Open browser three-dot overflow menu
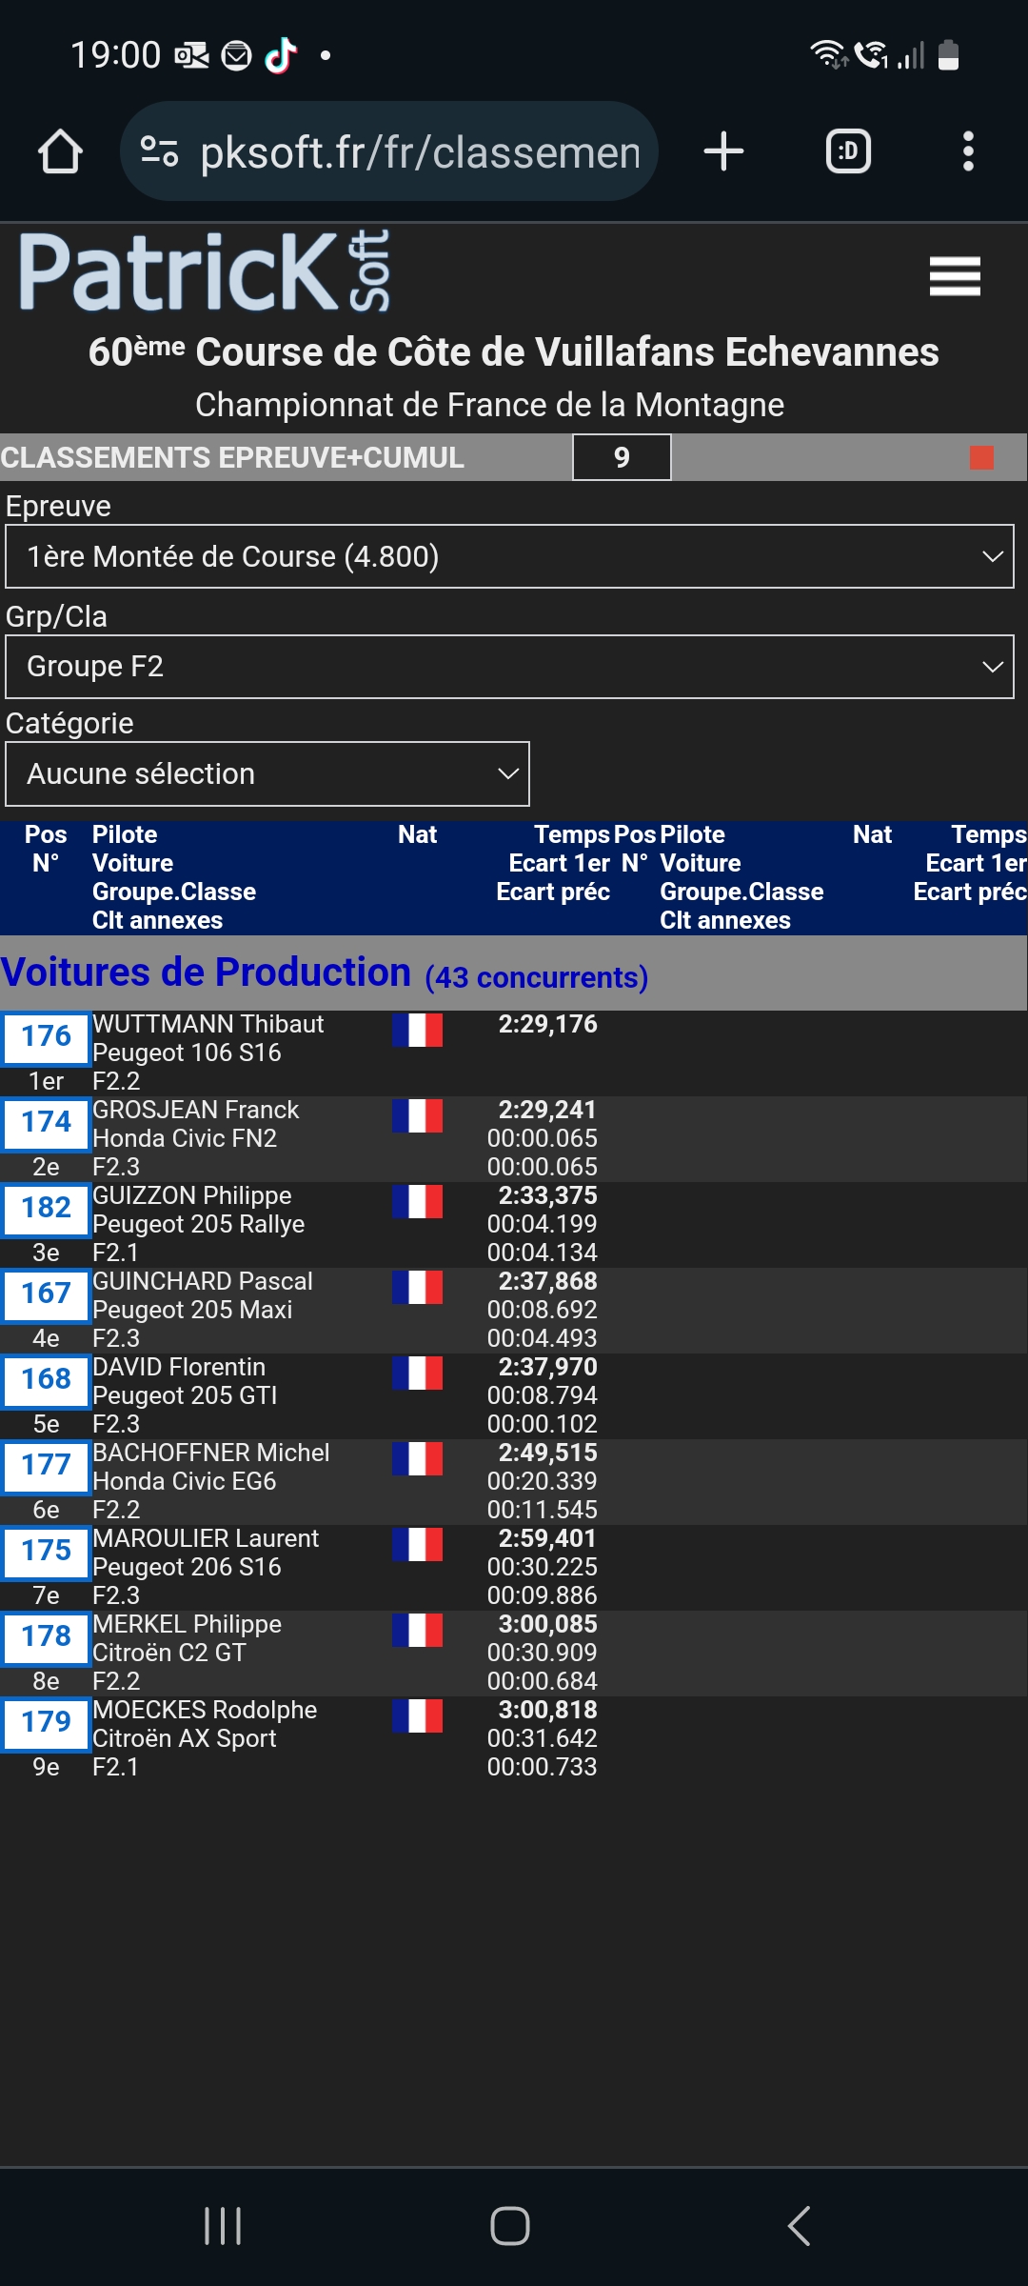This screenshot has width=1028, height=2286. coord(968,151)
